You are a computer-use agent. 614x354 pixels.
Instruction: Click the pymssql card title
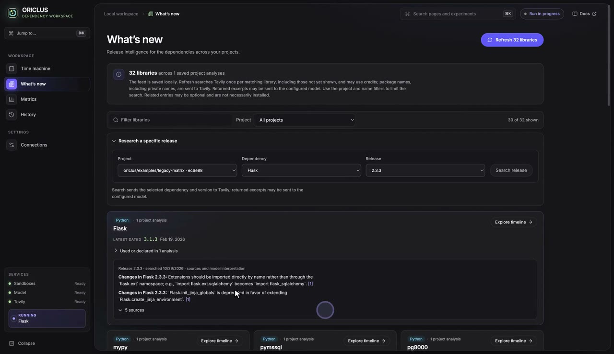tap(271, 347)
